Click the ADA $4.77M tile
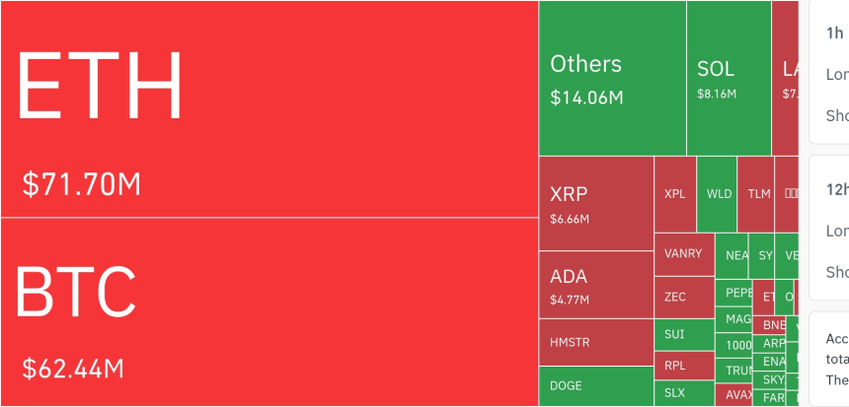 (596, 285)
